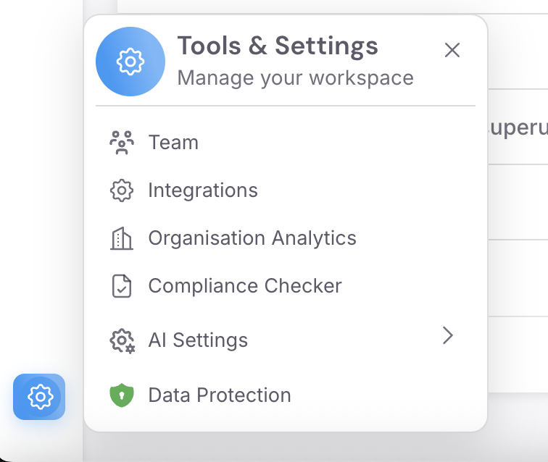Open Compliance Checker
Viewport: 548px width, 462px height.
point(286,286)
